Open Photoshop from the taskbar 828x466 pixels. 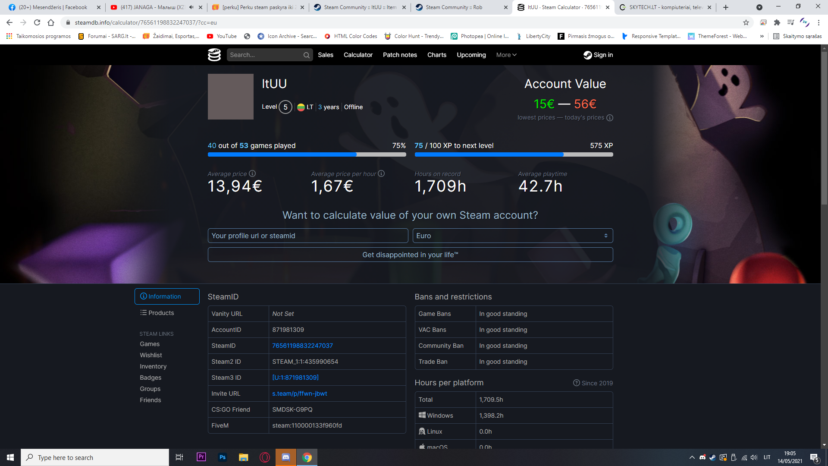222,457
